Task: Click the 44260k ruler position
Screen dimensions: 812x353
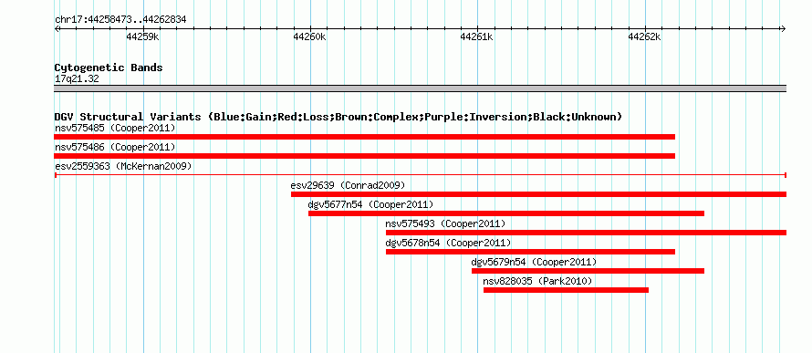Action: coord(309,36)
